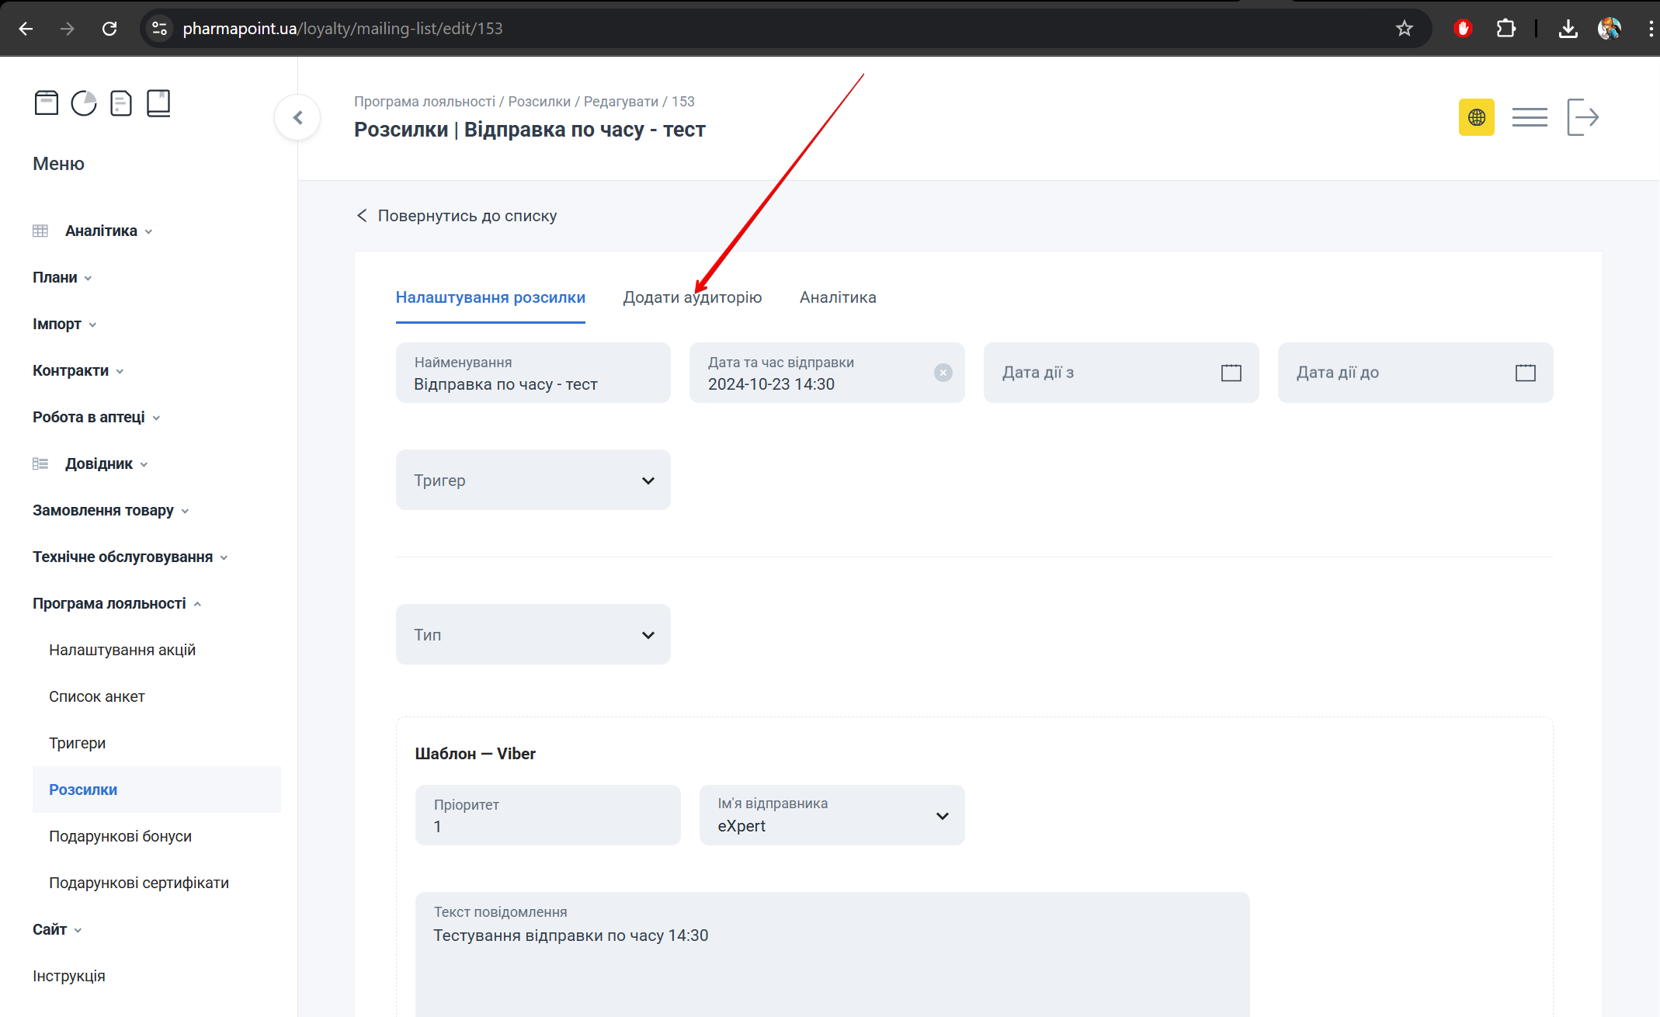Image resolution: width=1660 pixels, height=1017 pixels.
Task: Open Подарункові бонуси in the sidebar
Action: pos(120,836)
